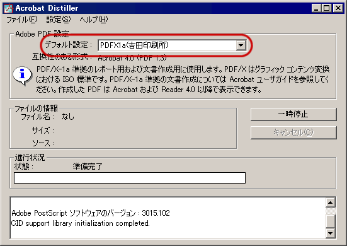Image resolution: width=347 pixels, height=246 pixels.
Task: Minimize the Acrobat Distiller window
Action: [x=316, y=8]
